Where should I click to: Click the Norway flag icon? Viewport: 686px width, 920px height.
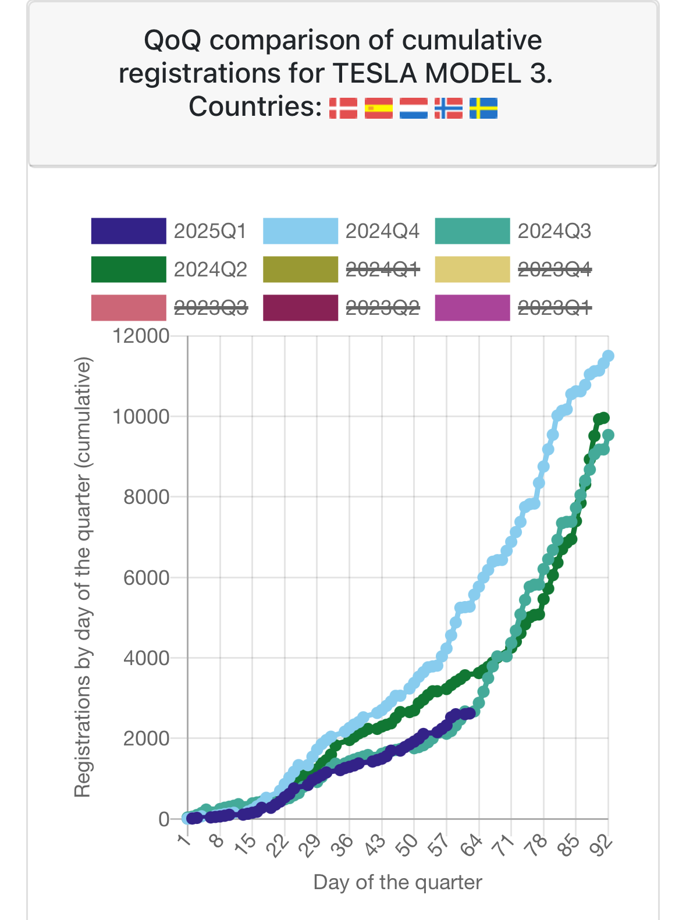point(449,108)
